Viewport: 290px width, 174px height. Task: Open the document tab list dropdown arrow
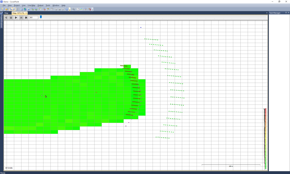click(267, 13)
